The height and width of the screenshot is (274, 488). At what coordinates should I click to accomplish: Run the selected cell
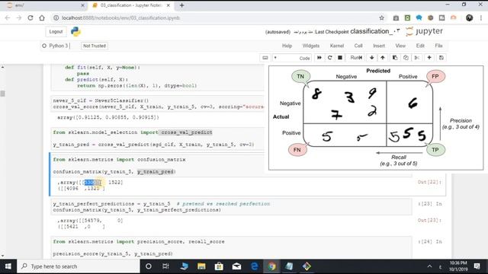(356, 58)
